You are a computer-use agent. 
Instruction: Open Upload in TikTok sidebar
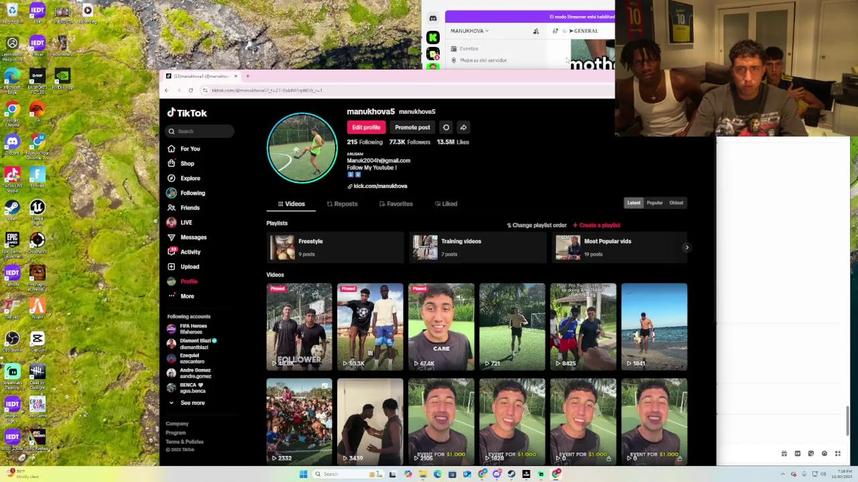(x=183, y=266)
